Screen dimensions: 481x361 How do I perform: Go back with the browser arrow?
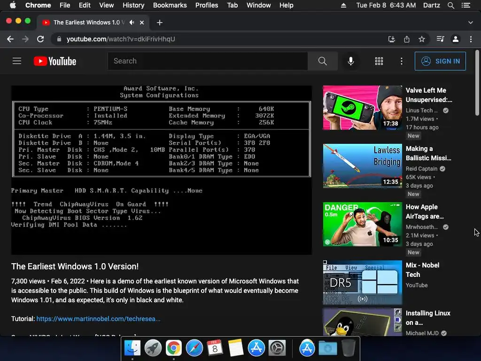[10, 39]
